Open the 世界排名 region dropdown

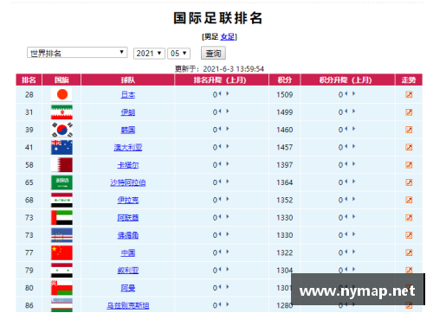[x=77, y=53]
